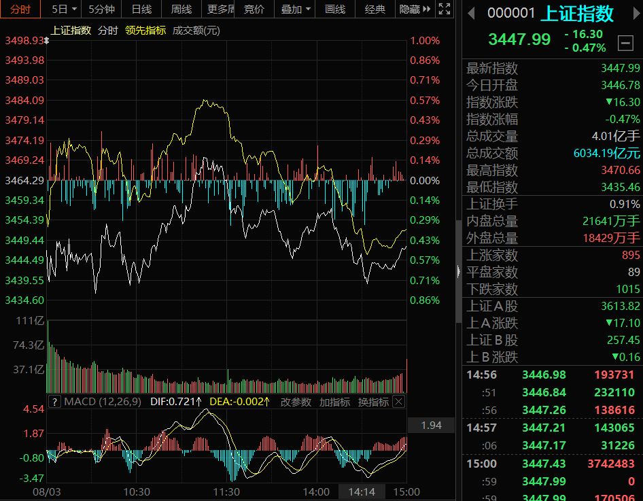Toggle the 分时 label in chart legend
Viewport: 643px width, 501px height.
107,30
